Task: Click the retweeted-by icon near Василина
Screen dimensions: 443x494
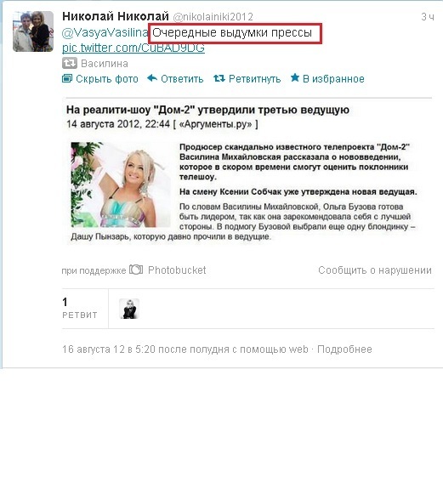Action: pyautogui.click(x=70, y=63)
